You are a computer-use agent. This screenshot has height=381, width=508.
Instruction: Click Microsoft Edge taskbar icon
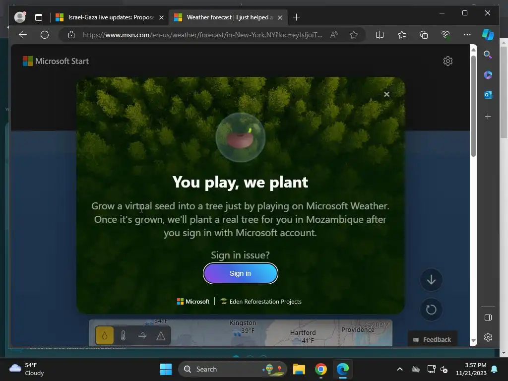(x=342, y=369)
